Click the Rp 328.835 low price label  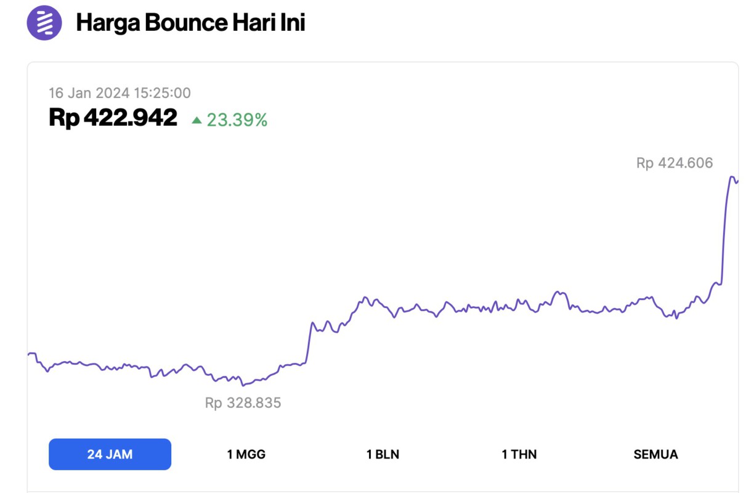point(243,403)
